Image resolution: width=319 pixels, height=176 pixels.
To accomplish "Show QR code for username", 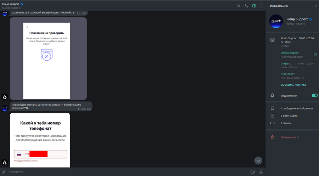I will pos(315,55).
